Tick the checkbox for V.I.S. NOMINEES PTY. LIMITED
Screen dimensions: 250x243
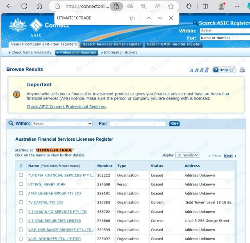coord(21,238)
